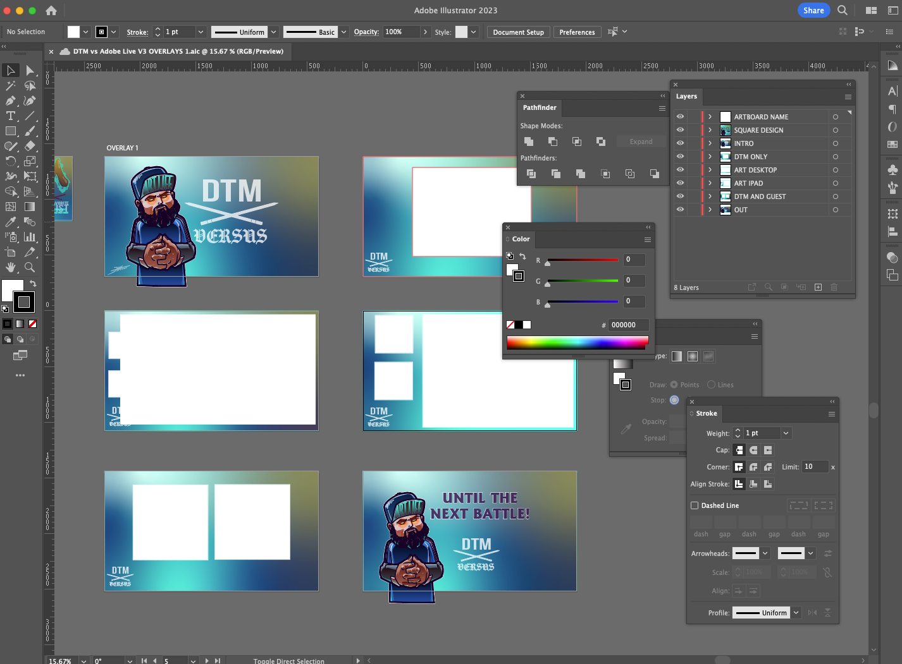Toggle visibility of ART DESKTOP layer
This screenshot has height=664, width=902.
(680, 170)
